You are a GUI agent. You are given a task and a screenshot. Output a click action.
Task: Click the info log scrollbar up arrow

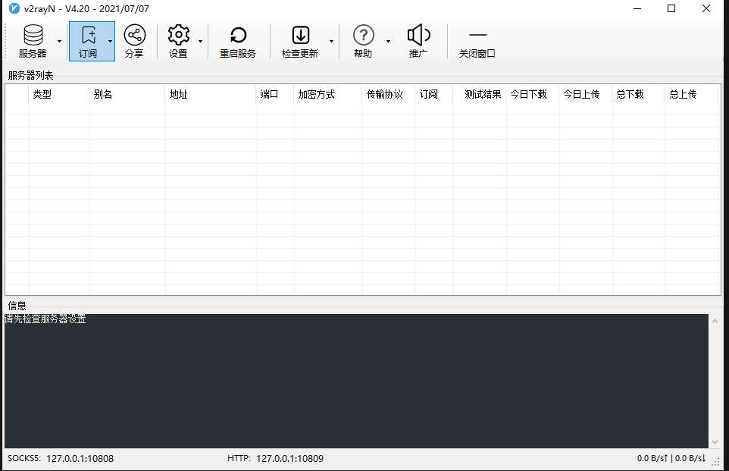[715, 321]
